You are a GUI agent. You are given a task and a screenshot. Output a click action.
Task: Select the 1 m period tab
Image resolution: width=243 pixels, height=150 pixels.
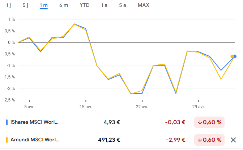pyautogui.click(x=44, y=5)
